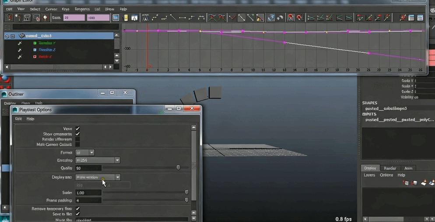Click the first layer icon in Display panel

pyautogui.click(x=406, y=183)
